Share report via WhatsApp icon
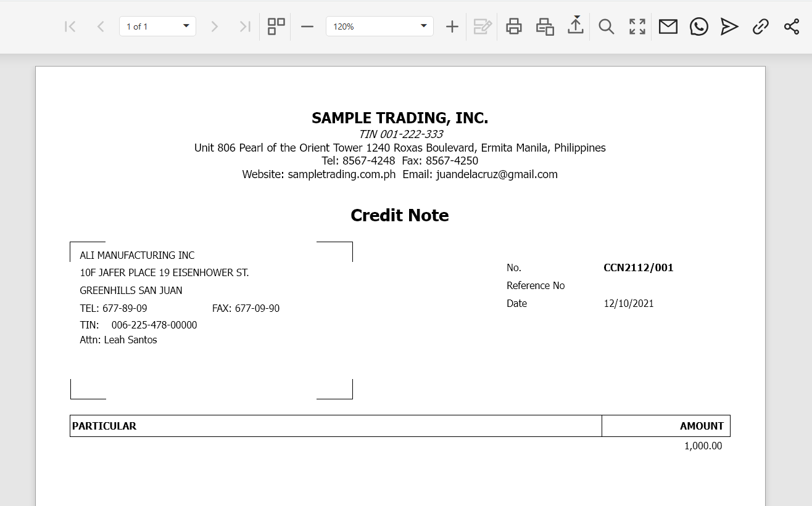Image resolution: width=812 pixels, height=506 pixels. [x=699, y=27]
